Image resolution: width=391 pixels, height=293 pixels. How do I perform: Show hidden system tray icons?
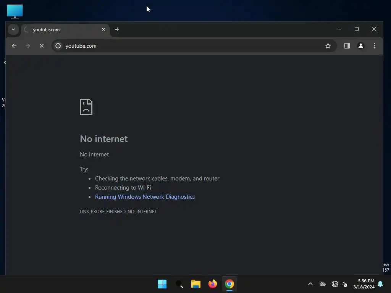310,284
